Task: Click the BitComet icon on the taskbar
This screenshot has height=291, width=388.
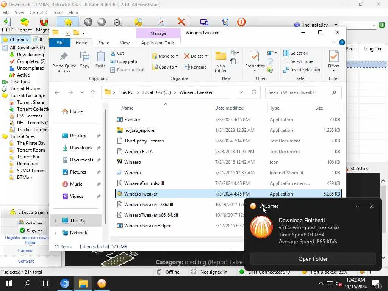Action: (102, 283)
